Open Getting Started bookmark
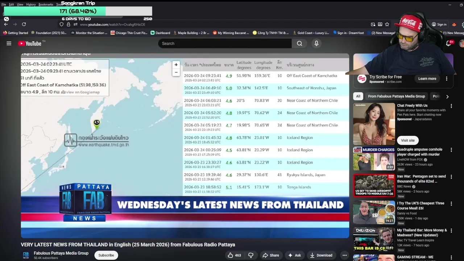 click(x=16, y=33)
